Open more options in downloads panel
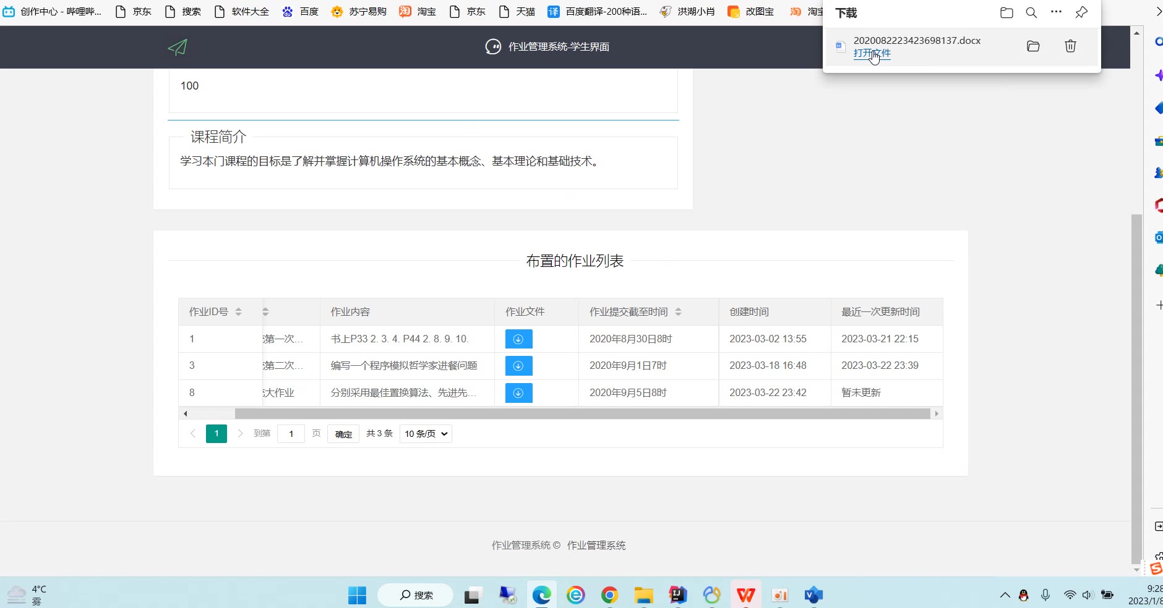Image resolution: width=1163 pixels, height=608 pixels. pos(1056,12)
